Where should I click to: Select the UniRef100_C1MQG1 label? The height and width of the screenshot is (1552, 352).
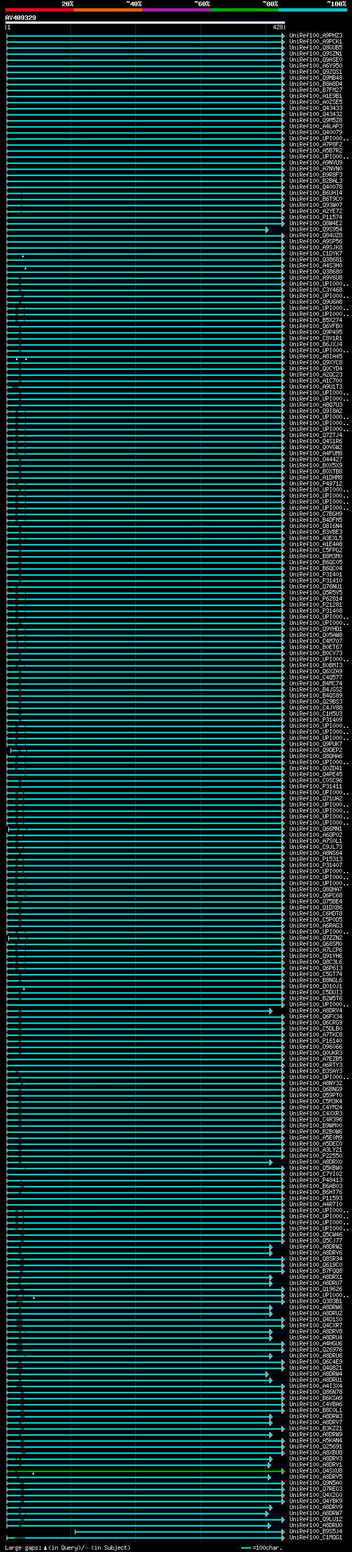coord(315,1537)
